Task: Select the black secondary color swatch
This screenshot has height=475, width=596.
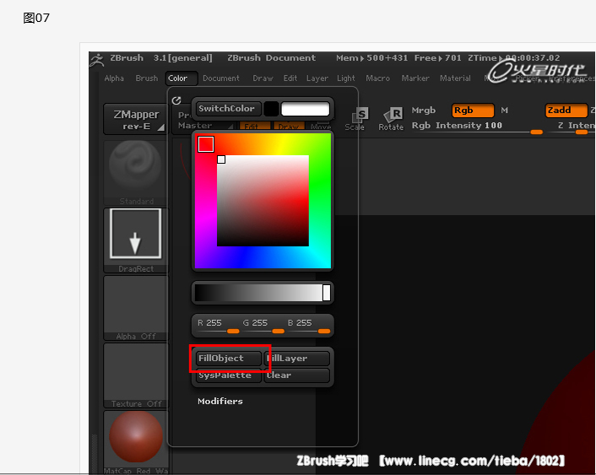Action: pos(271,109)
